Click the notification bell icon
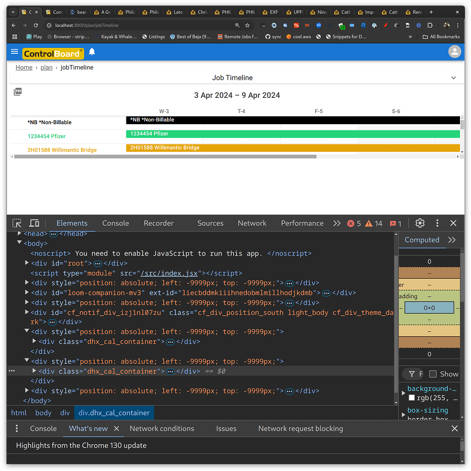 tap(92, 52)
